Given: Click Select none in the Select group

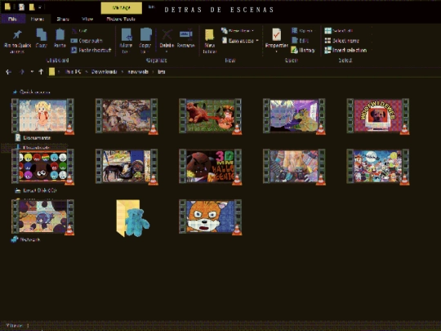Looking at the screenshot, I should click(341, 41).
